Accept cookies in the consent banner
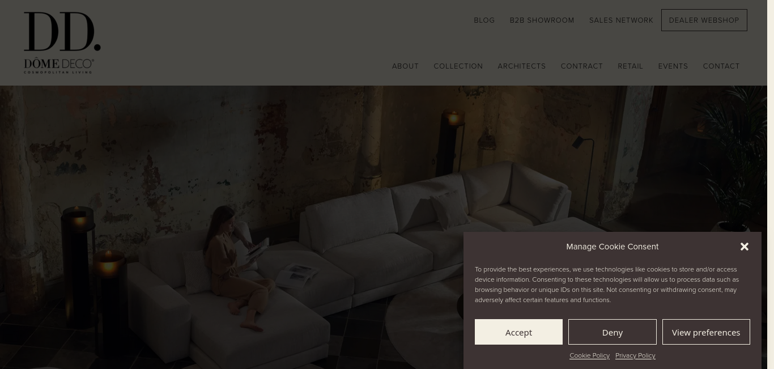This screenshot has height=369, width=774. click(x=518, y=332)
